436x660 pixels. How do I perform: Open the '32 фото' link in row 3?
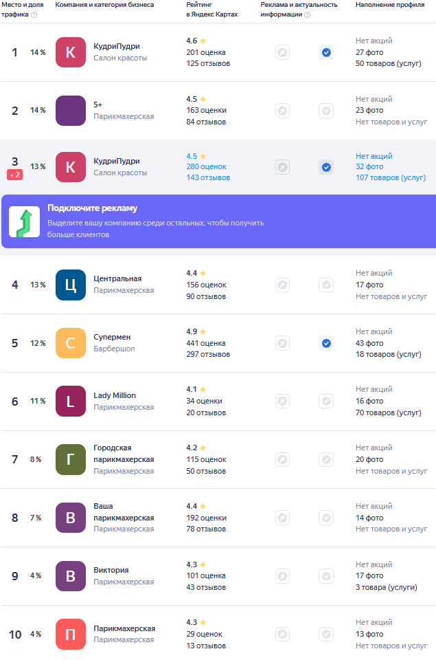(369, 166)
